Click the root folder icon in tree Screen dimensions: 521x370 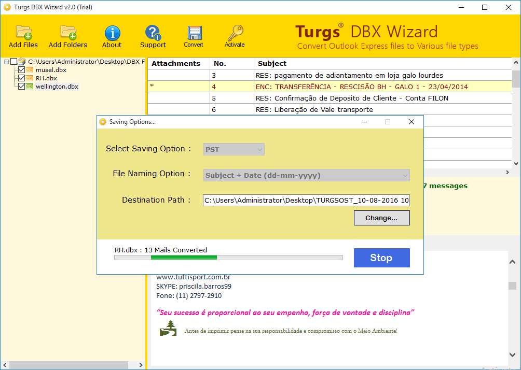pyautogui.click(x=22, y=61)
